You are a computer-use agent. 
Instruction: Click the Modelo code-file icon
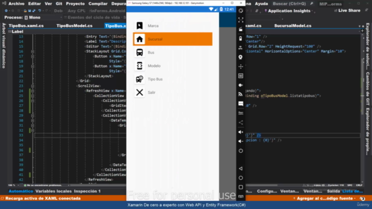click(139, 66)
